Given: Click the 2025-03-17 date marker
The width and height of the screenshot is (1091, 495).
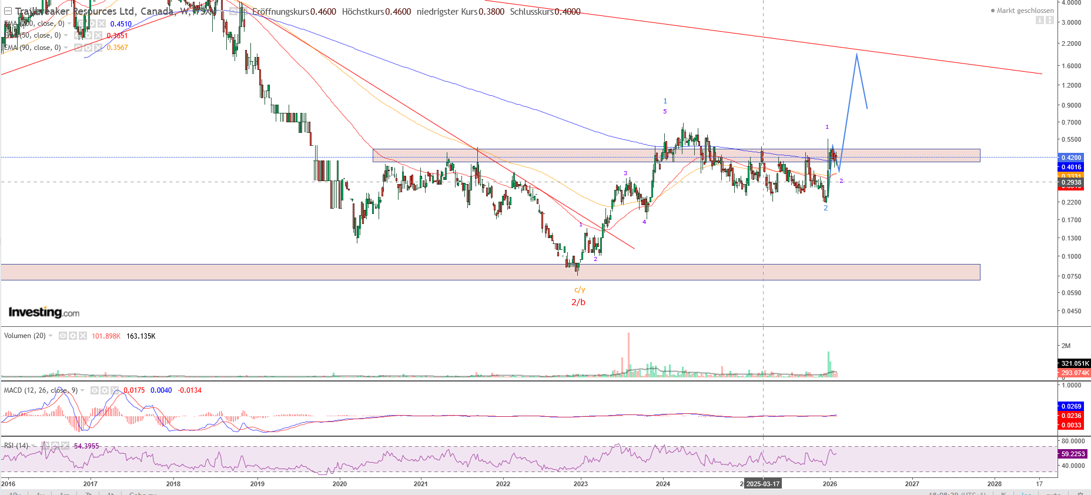Looking at the screenshot, I should click(763, 484).
